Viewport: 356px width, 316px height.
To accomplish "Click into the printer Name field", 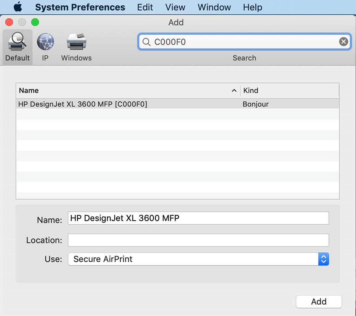I will pyautogui.click(x=198, y=218).
